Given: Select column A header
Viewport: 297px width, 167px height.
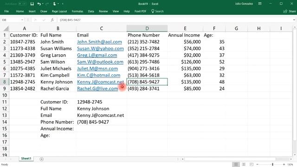Looking at the screenshot, I should (x=25, y=28).
